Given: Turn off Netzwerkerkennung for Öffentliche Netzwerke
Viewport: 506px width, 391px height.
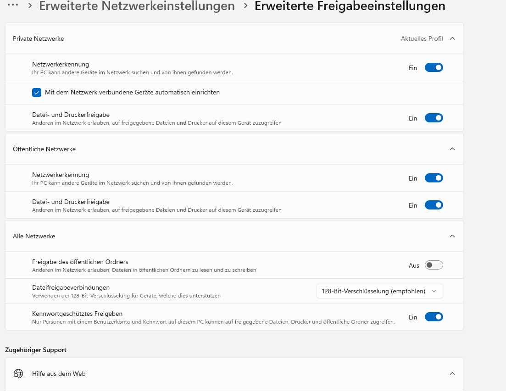Looking at the screenshot, I should pos(434,178).
